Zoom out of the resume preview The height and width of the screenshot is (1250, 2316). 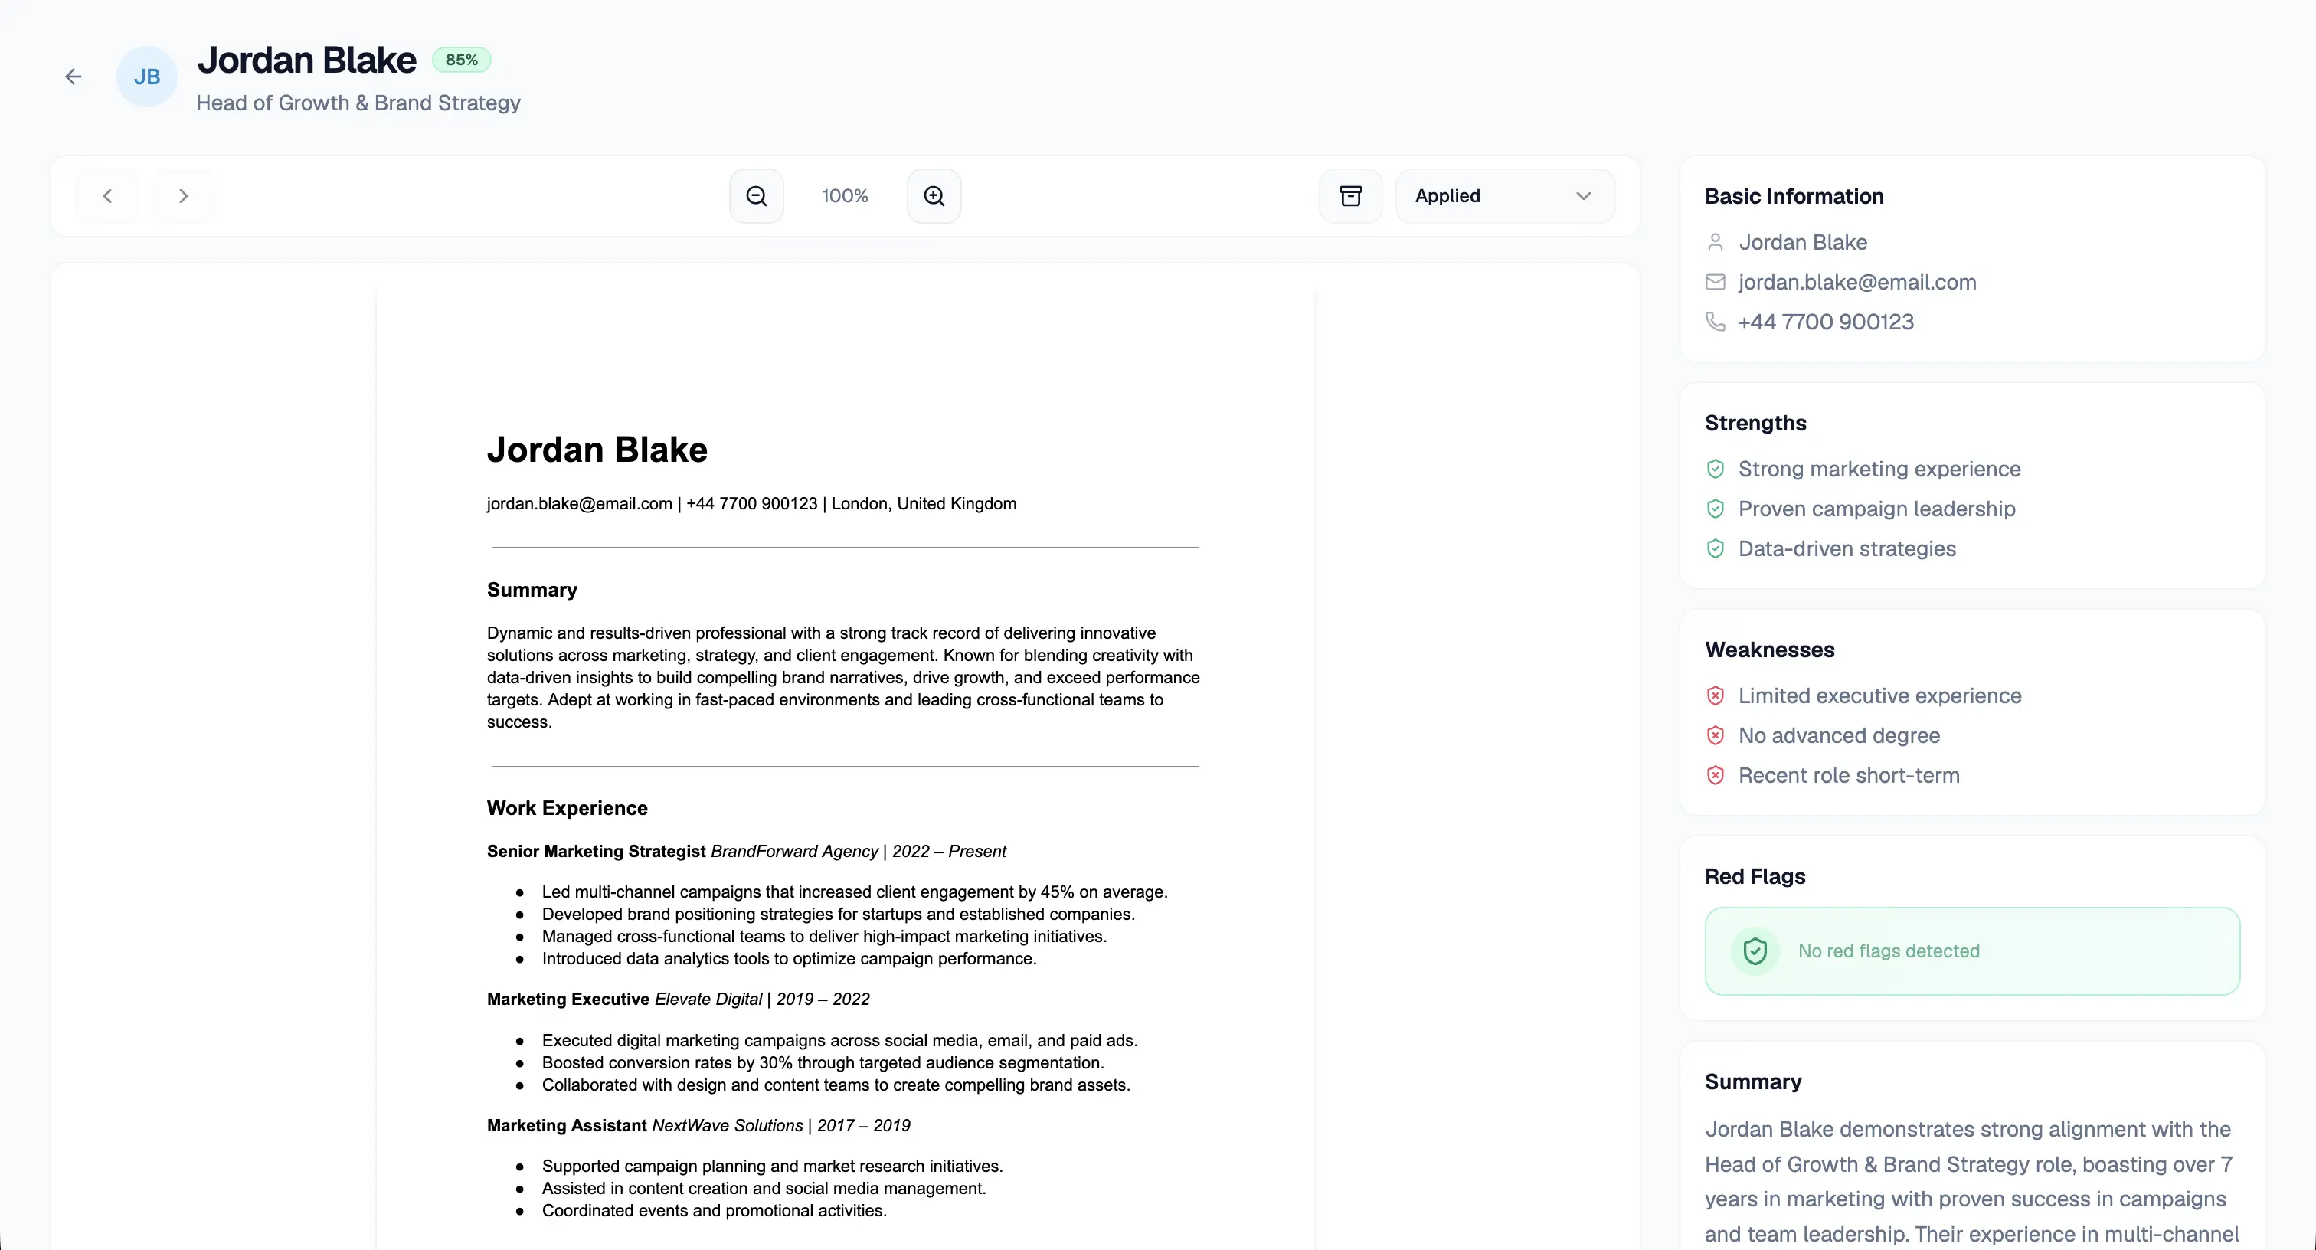(x=755, y=195)
